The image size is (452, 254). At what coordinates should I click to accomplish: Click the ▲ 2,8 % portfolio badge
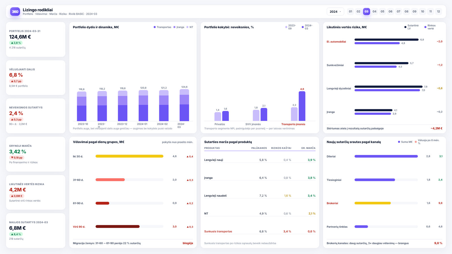coord(16,43)
